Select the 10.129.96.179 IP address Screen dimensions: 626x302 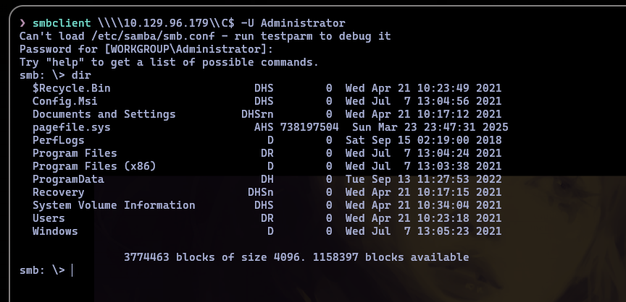click(166, 23)
